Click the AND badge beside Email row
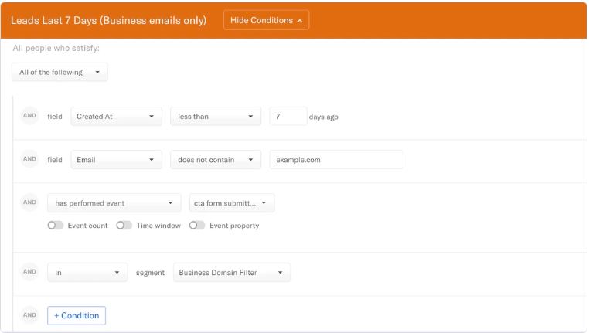This screenshot has width=589, height=333. [29, 159]
